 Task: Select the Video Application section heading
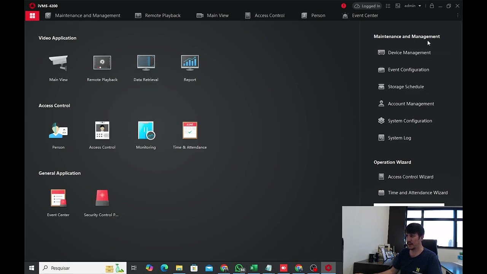[x=57, y=38]
